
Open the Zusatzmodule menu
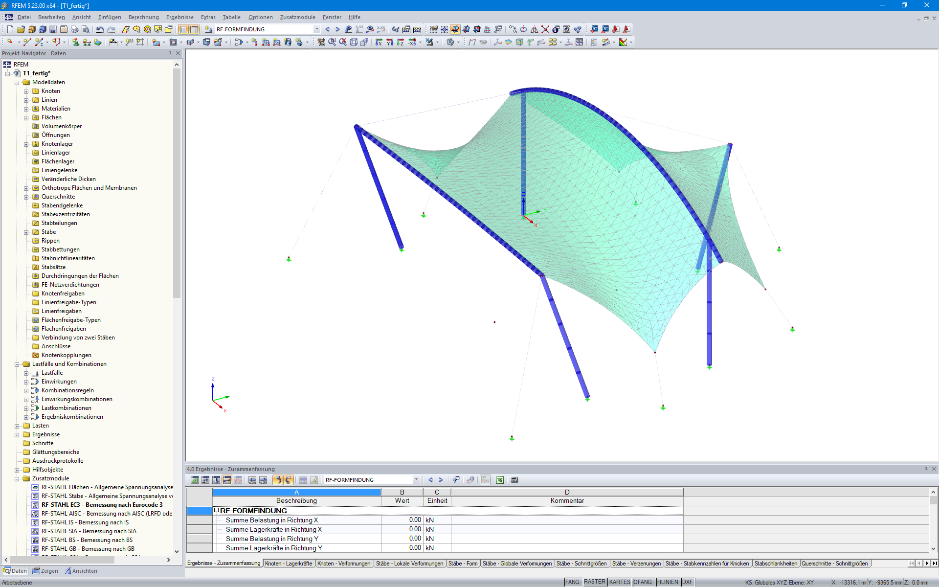click(297, 17)
